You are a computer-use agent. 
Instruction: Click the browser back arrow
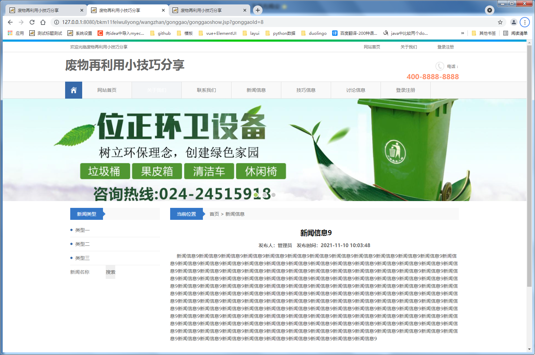pos(10,22)
